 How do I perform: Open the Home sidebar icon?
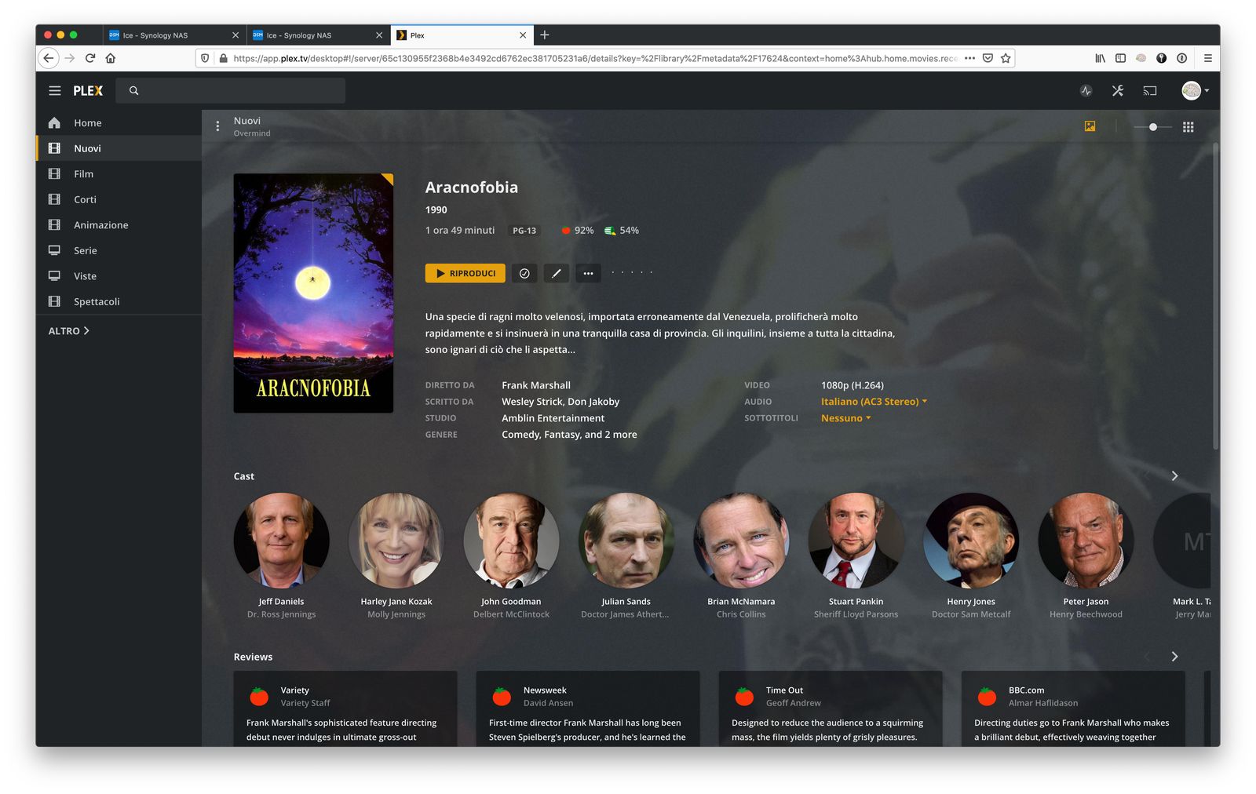click(x=54, y=123)
